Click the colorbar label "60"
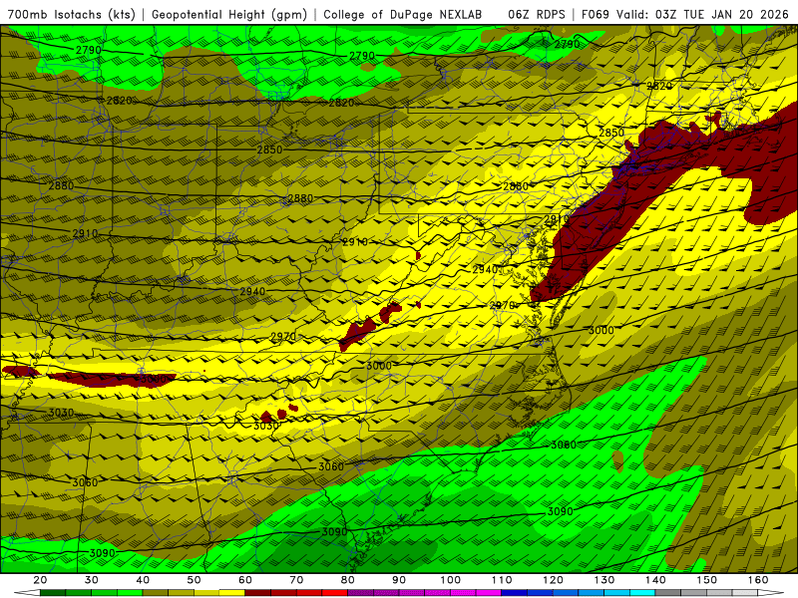The height and width of the screenshot is (598, 798). pyautogui.click(x=245, y=580)
